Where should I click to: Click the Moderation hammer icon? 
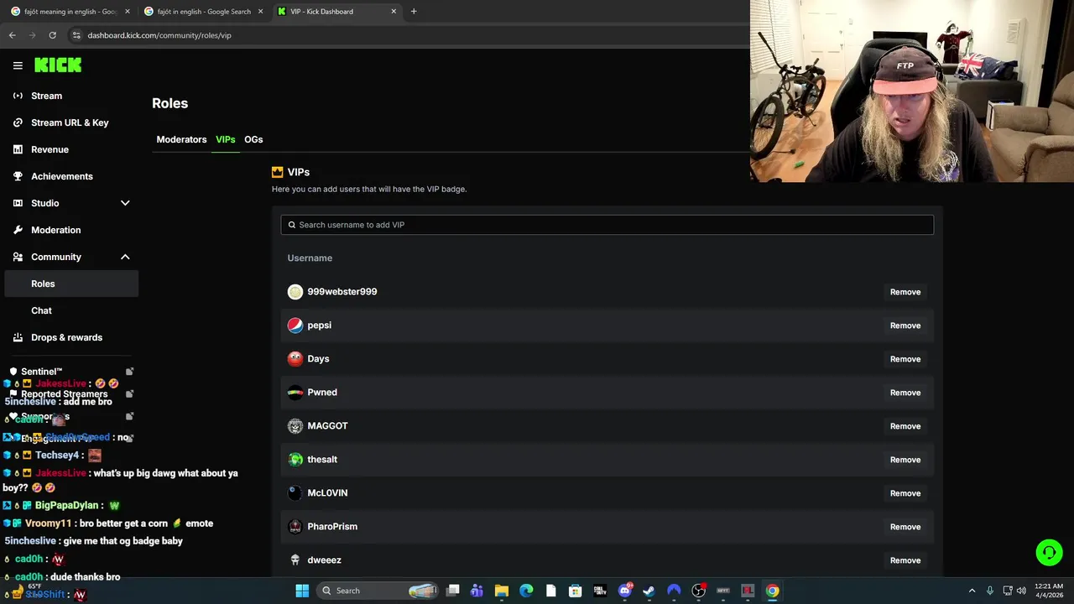[18, 230]
